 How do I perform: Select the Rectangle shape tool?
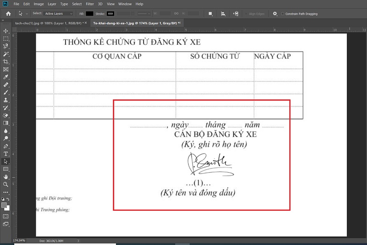[6, 169]
